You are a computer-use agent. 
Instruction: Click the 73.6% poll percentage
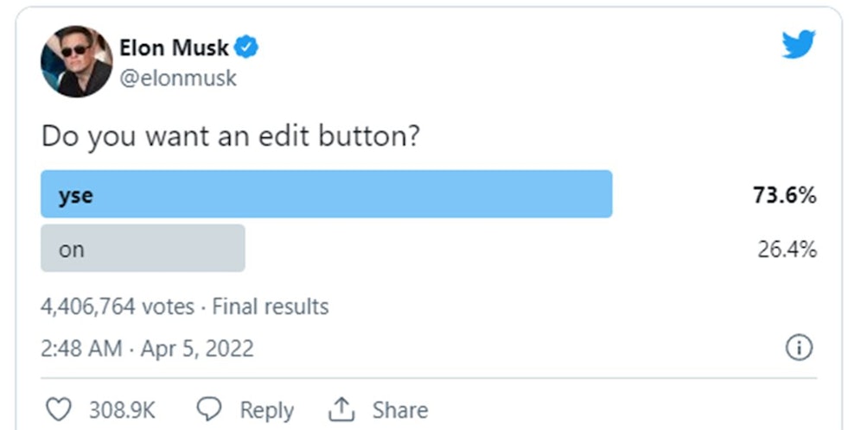click(x=784, y=196)
